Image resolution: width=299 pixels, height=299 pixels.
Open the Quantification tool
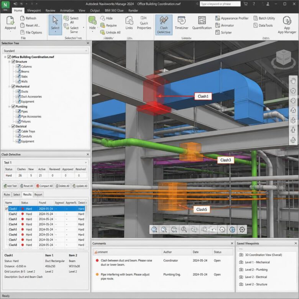pyautogui.click(x=202, y=23)
